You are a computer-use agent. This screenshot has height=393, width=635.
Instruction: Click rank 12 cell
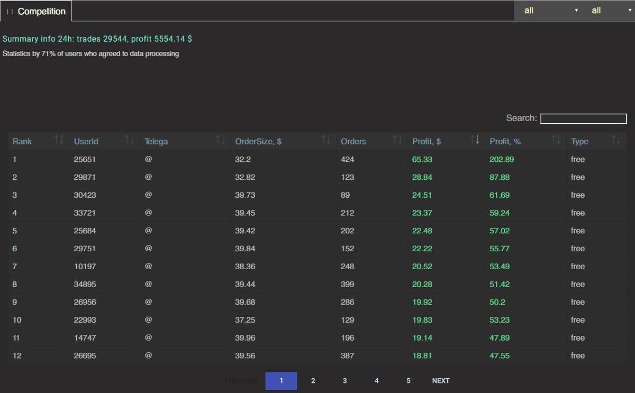[x=17, y=355]
